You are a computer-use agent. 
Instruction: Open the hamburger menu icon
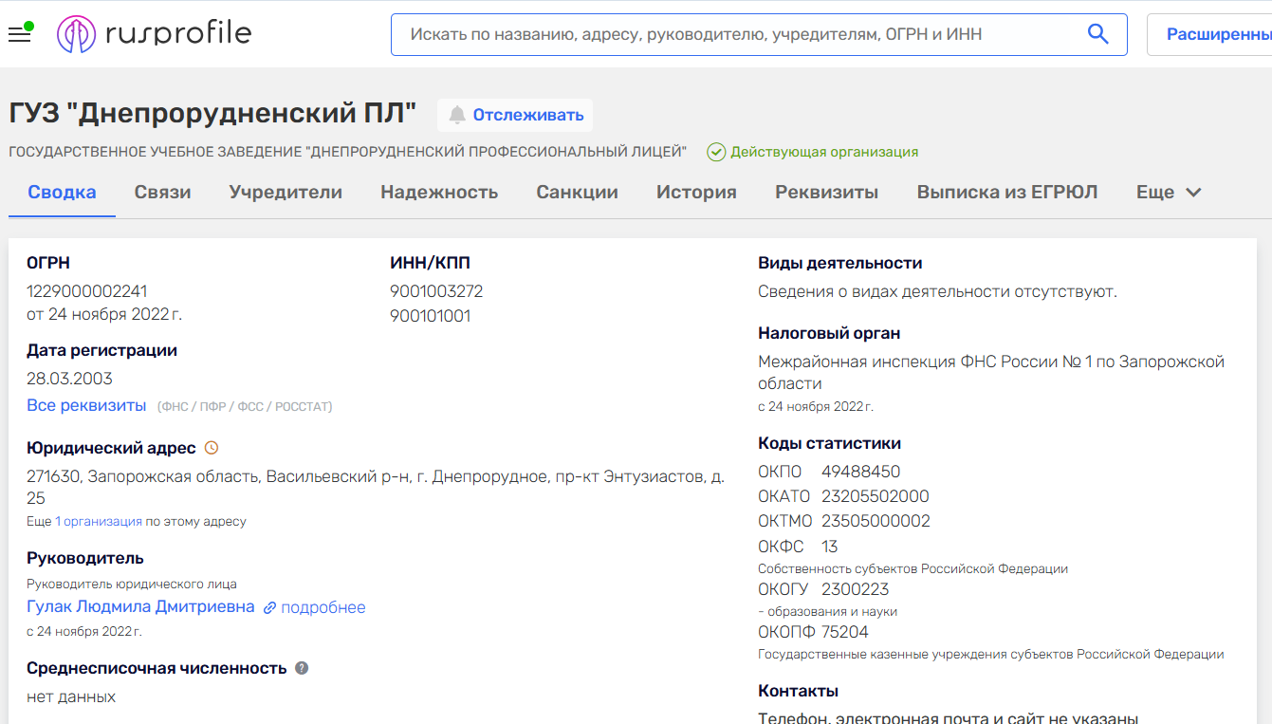click(x=19, y=35)
